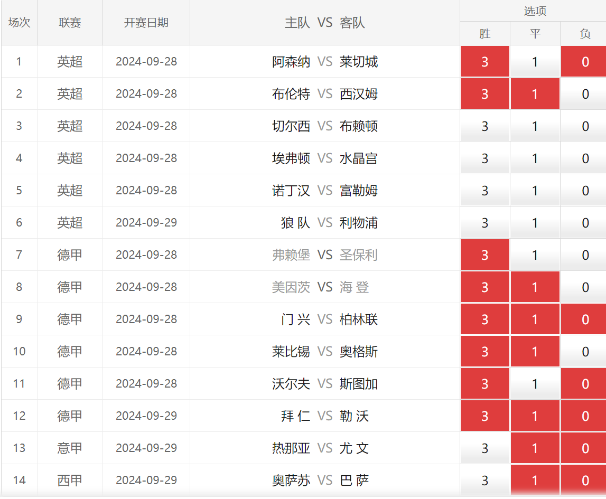
Task: Select draw option 1 for 切尔西 VS 布赖顿
Action: [x=535, y=126]
